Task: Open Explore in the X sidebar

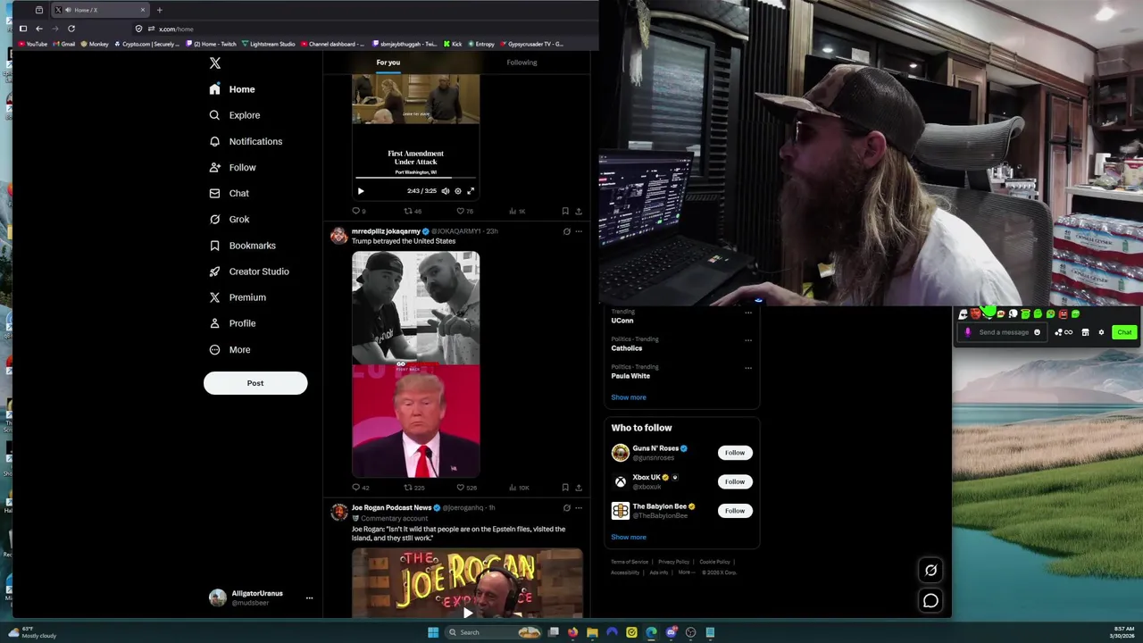Action: click(234, 115)
